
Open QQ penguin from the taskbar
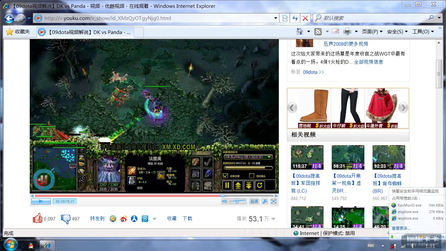click(x=31, y=245)
